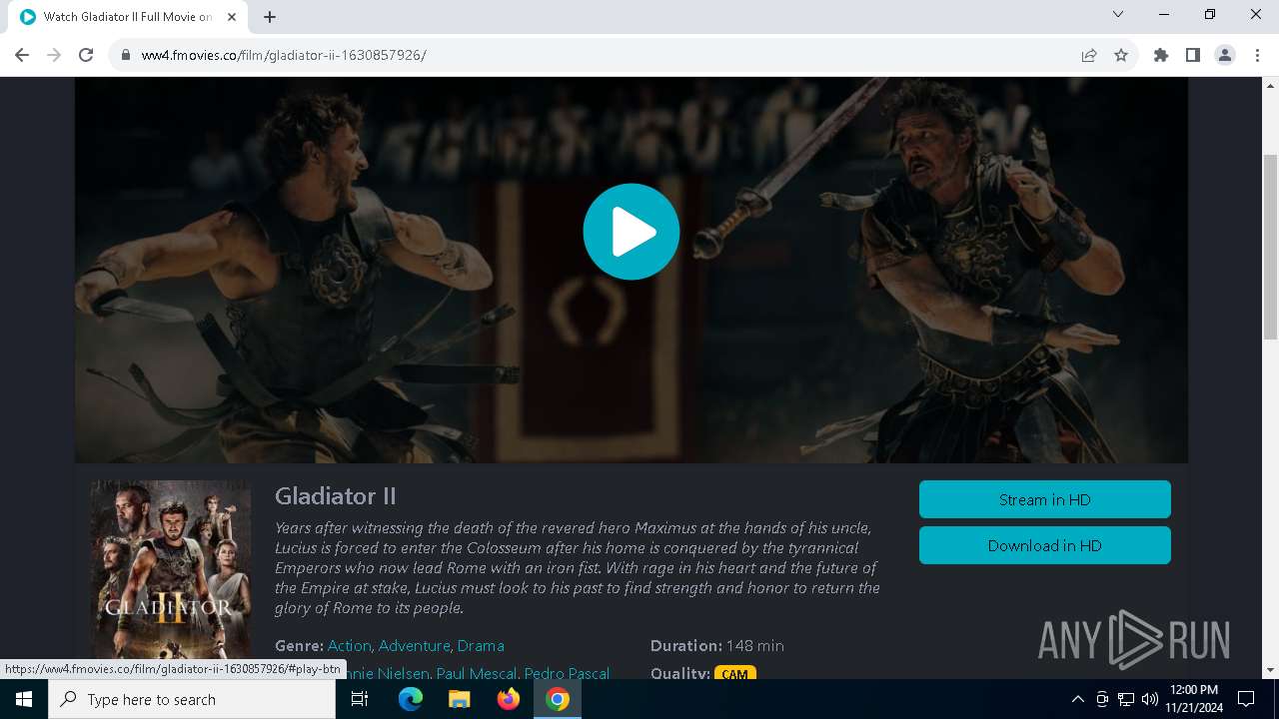Go forward in browser history

pyautogui.click(x=54, y=55)
